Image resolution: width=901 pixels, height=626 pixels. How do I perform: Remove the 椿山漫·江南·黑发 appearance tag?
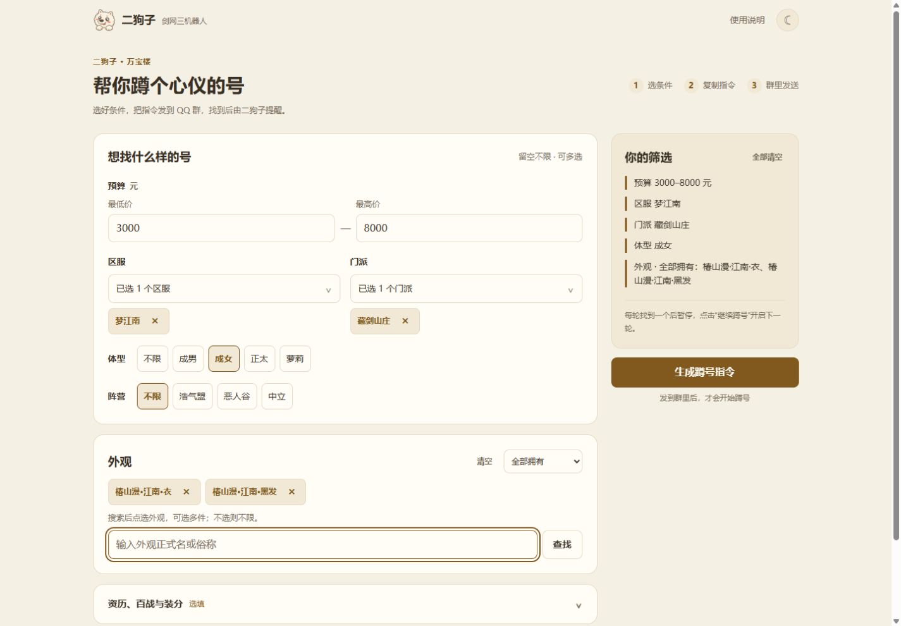click(x=291, y=492)
